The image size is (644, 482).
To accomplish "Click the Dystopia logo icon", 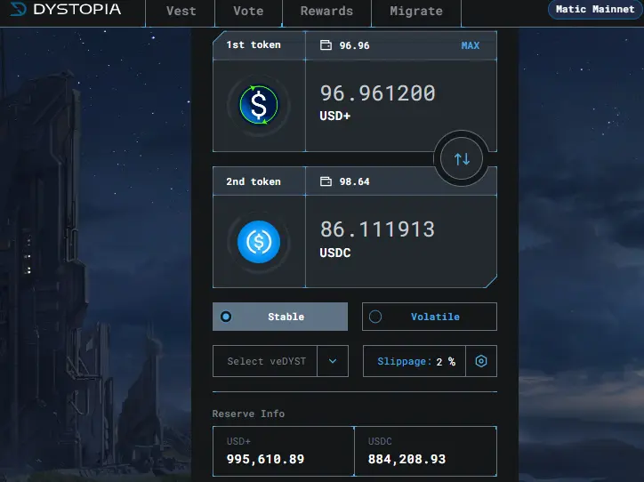I will tap(18, 9).
